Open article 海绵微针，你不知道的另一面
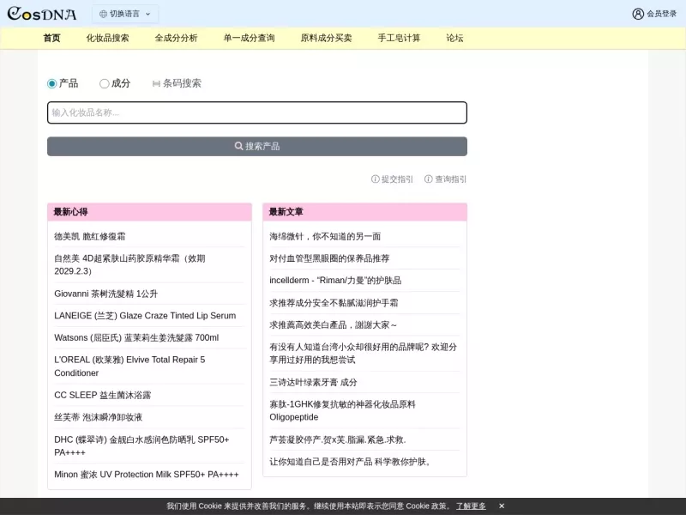 [325, 237]
